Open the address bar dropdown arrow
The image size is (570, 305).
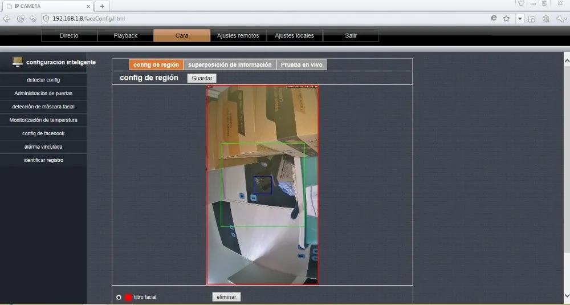pyautogui.click(x=520, y=19)
